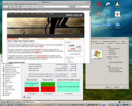Open the Help menu in Safari
132x106 pixels.
35,4
